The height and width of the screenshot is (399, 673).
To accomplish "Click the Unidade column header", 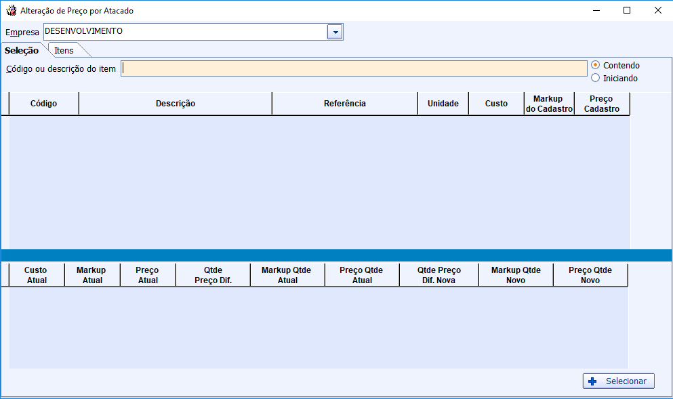I will [443, 104].
